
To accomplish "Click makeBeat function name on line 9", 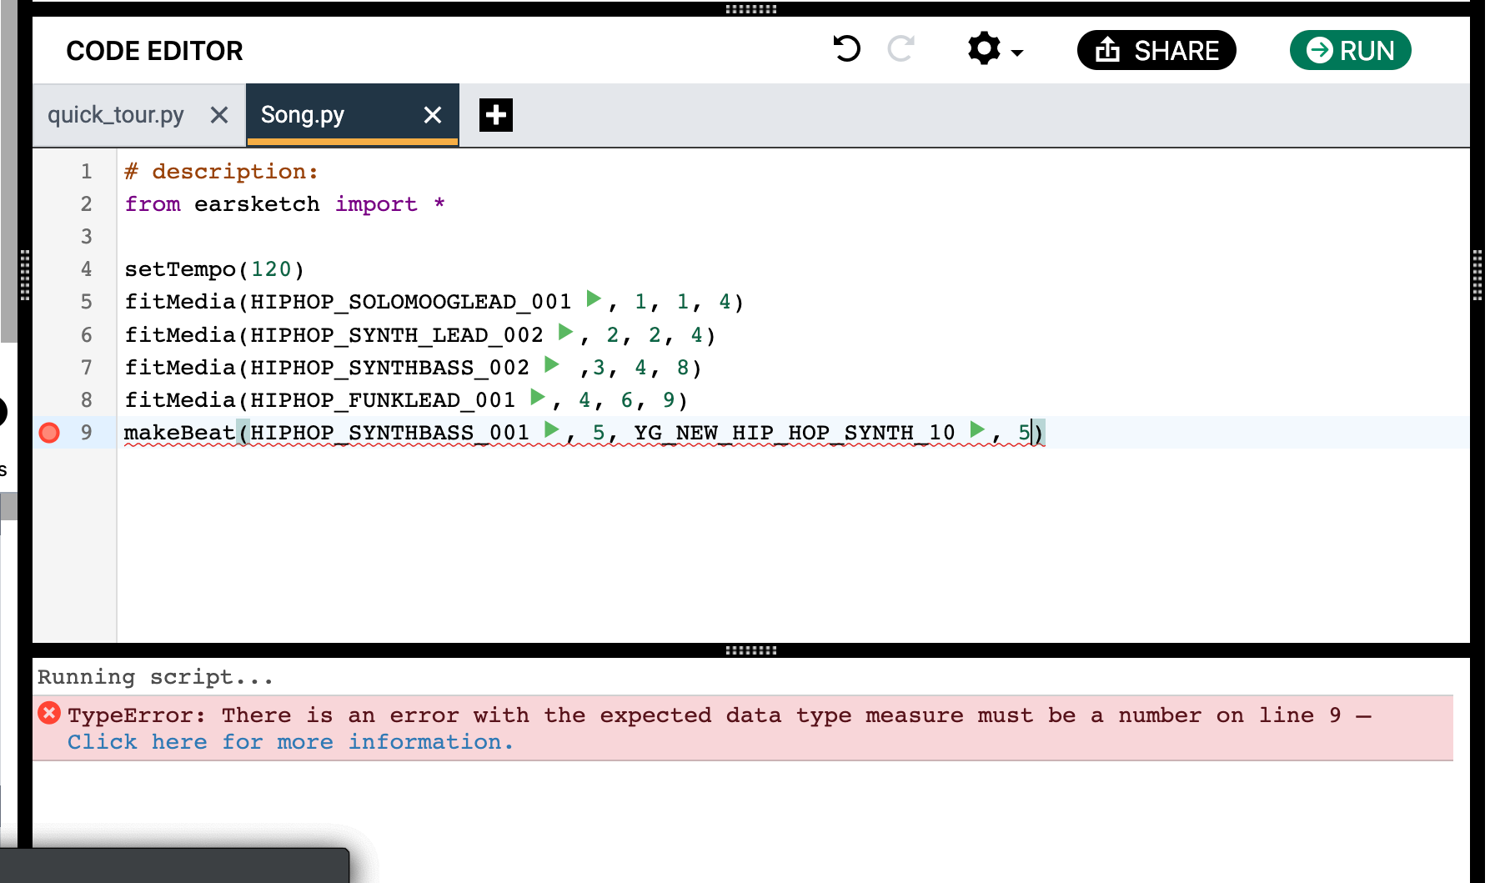I will pyautogui.click(x=179, y=433).
